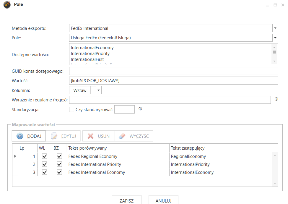Click the USUŃ delete mapping button

click(x=98, y=136)
